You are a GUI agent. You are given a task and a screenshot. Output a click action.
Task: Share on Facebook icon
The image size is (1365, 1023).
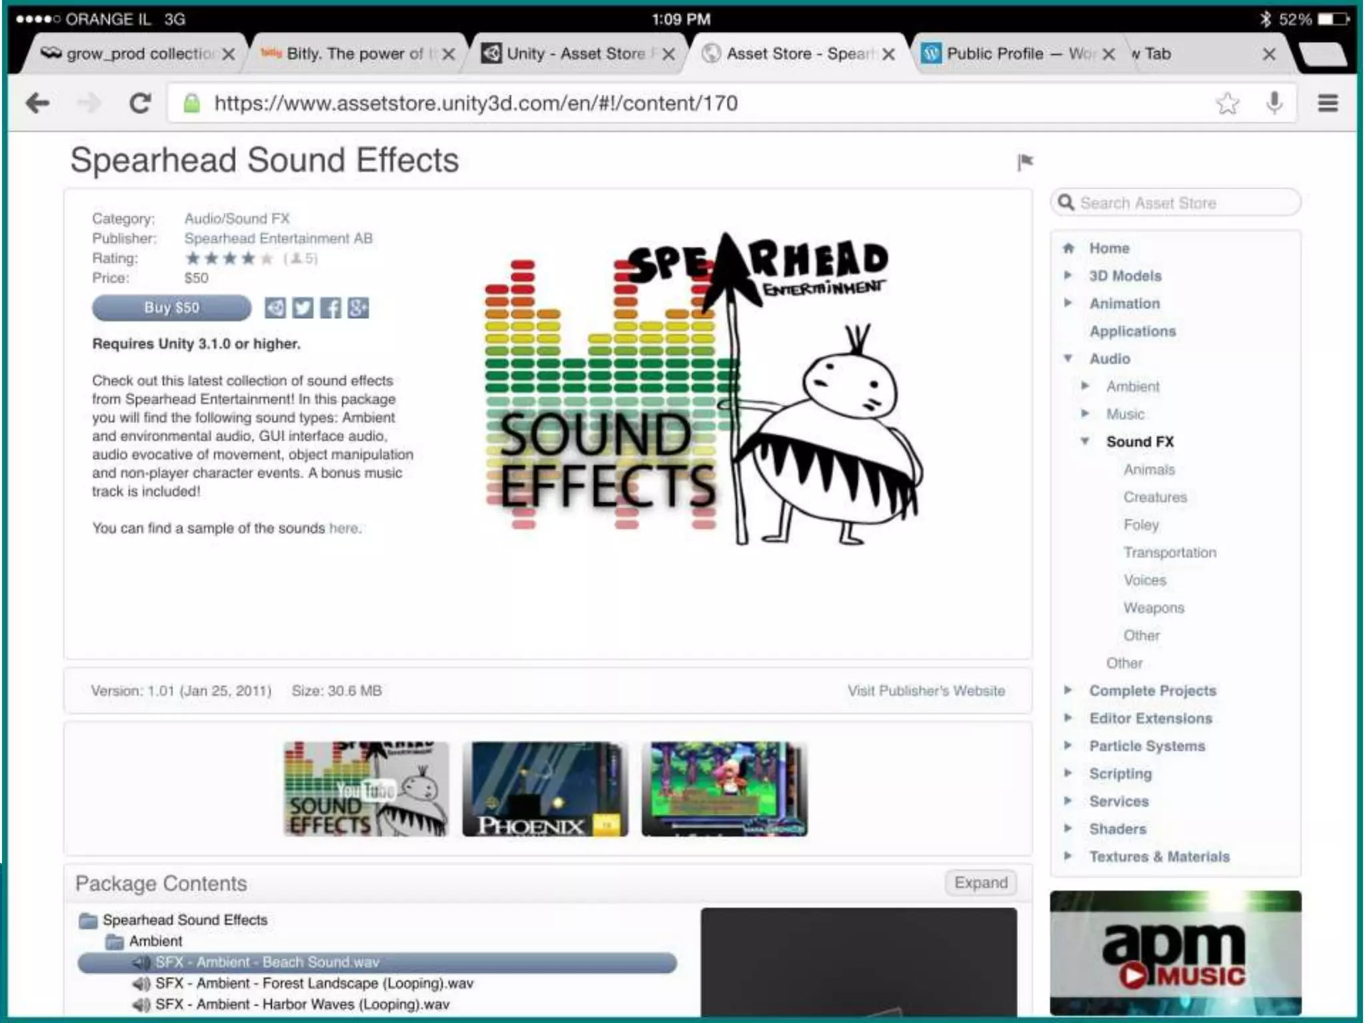pyautogui.click(x=331, y=308)
